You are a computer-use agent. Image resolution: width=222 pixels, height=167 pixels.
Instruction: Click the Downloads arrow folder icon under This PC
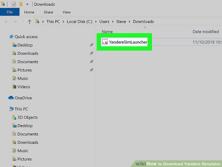pos(14,142)
